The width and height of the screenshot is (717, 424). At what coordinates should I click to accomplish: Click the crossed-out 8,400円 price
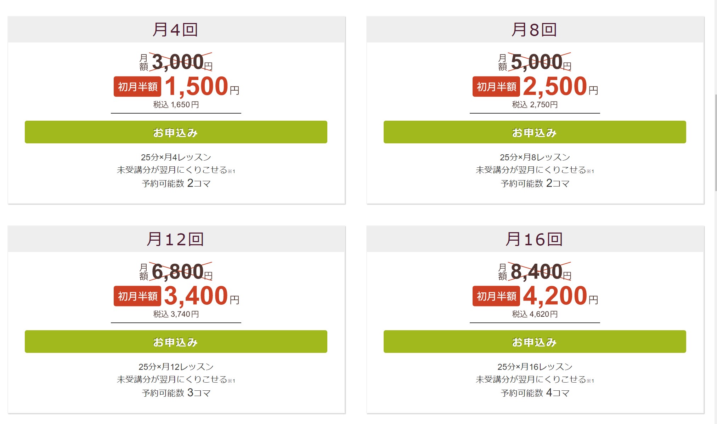click(x=540, y=271)
